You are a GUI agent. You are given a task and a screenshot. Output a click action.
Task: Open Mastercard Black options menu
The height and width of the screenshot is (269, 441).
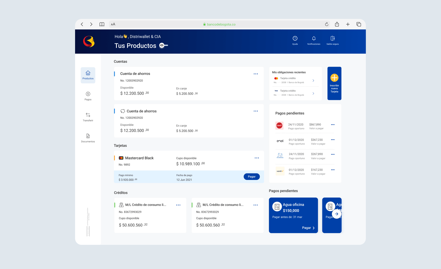[257, 158]
